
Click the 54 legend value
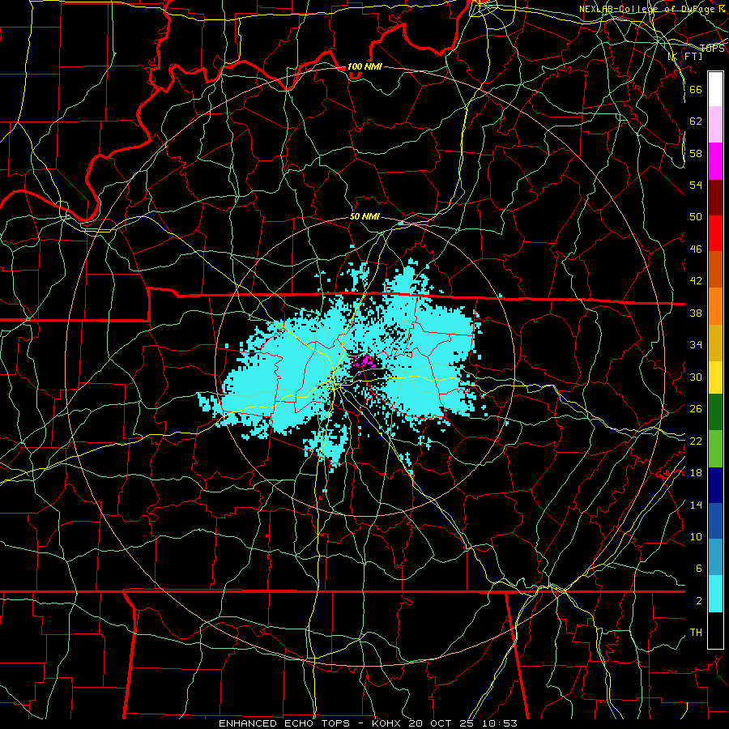coord(696,185)
